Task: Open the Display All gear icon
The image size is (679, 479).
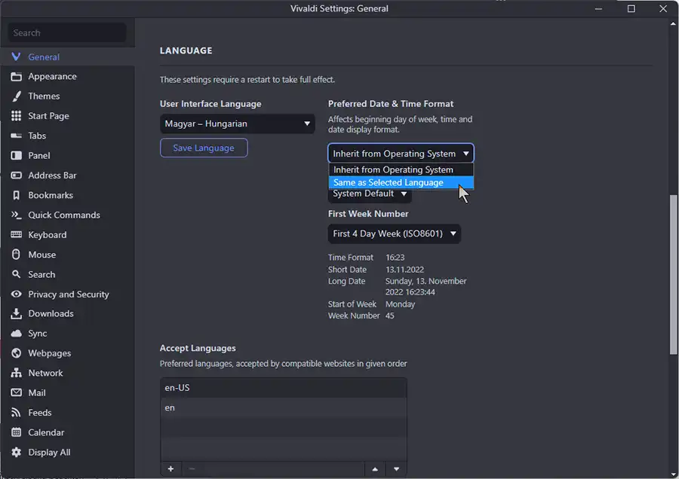Action: coord(16,453)
